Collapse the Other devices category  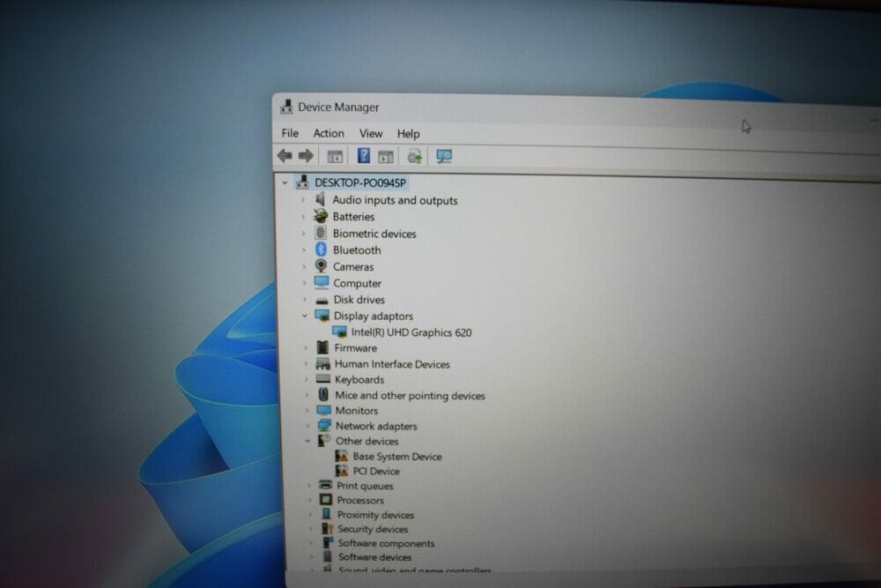point(307,441)
